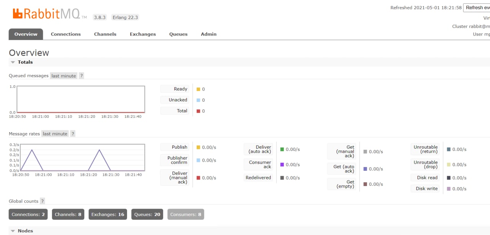Click the Message rates chart
This screenshot has height=235, width=490.
82,157
